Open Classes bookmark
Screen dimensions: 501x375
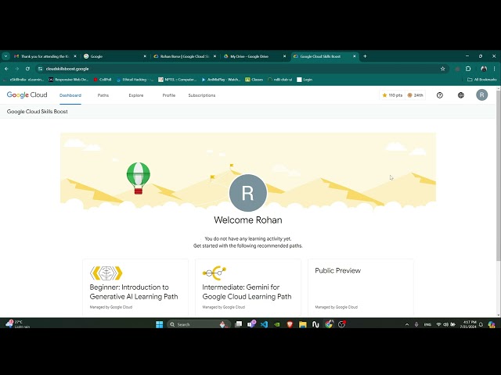[x=254, y=80]
